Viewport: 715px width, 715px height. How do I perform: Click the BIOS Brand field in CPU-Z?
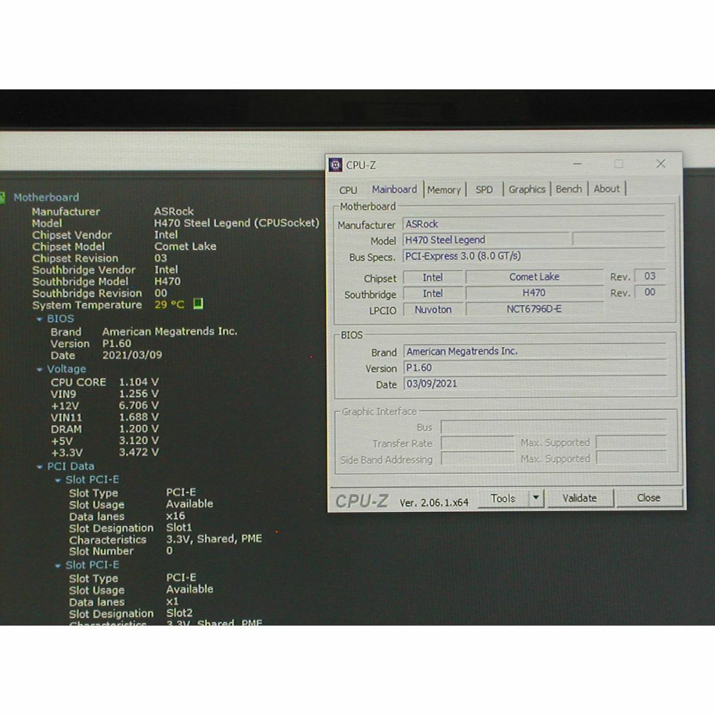coord(534,351)
